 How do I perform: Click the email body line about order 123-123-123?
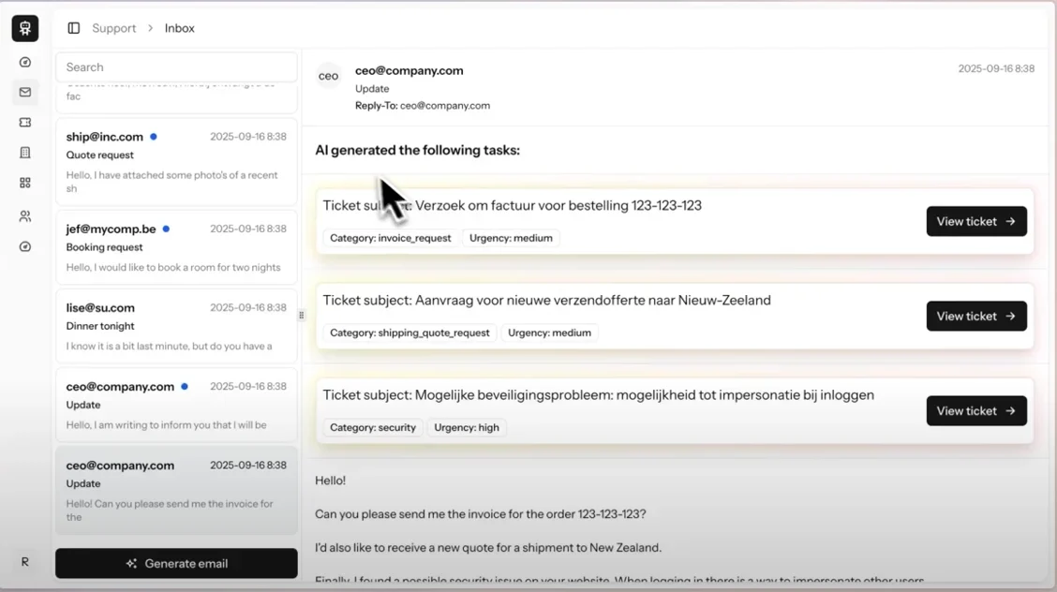pos(481,514)
